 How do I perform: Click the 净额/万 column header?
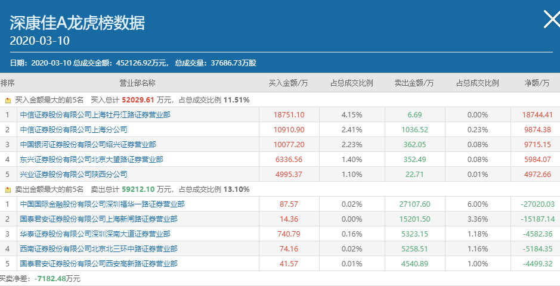click(537, 83)
